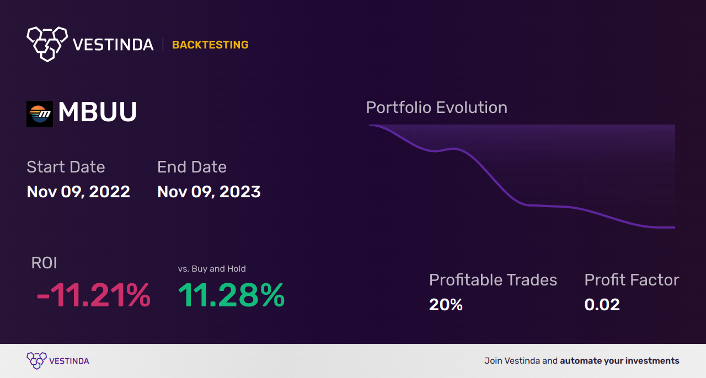The height and width of the screenshot is (378, 706).
Task: Click the Buy and Hold value 11.28%
Action: [231, 295]
